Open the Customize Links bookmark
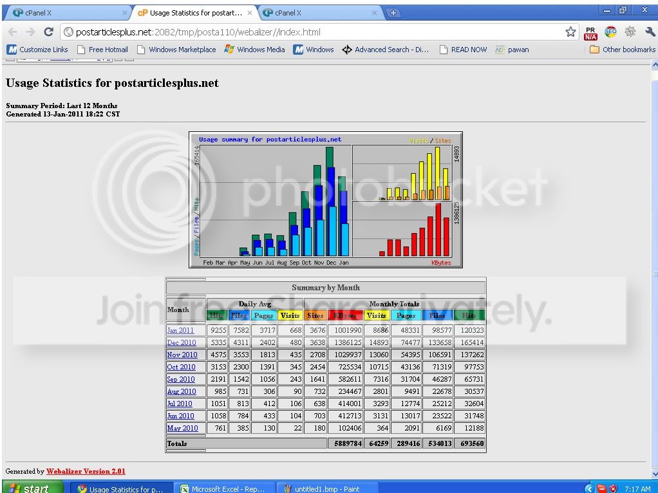The height and width of the screenshot is (493, 658). [x=38, y=50]
